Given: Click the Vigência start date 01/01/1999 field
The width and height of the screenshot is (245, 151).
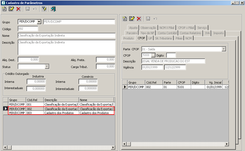Looking at the screenshot, I should tap(152, 67).
